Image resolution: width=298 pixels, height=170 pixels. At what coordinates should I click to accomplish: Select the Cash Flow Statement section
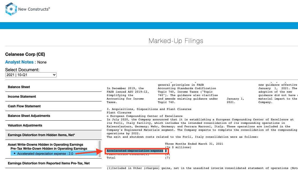tap(53, 106)
